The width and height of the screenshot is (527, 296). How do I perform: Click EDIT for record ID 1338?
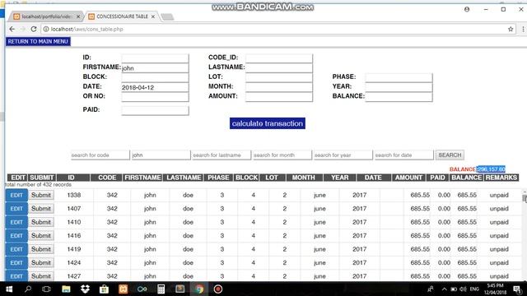point(16,195)
